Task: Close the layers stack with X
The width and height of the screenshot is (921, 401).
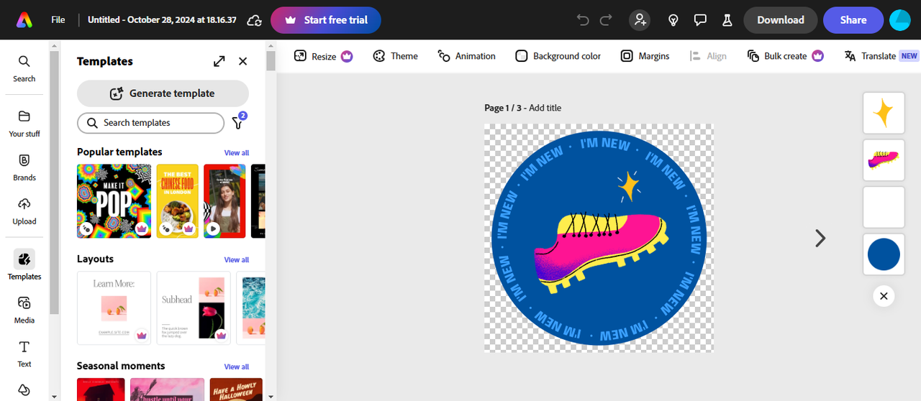Action: [884, 296]
